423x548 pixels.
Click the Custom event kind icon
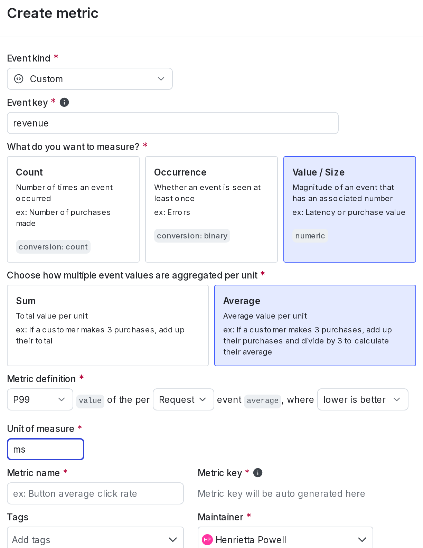18,79
